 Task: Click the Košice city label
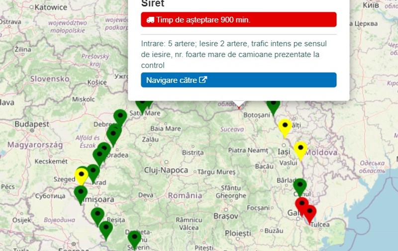97,82
